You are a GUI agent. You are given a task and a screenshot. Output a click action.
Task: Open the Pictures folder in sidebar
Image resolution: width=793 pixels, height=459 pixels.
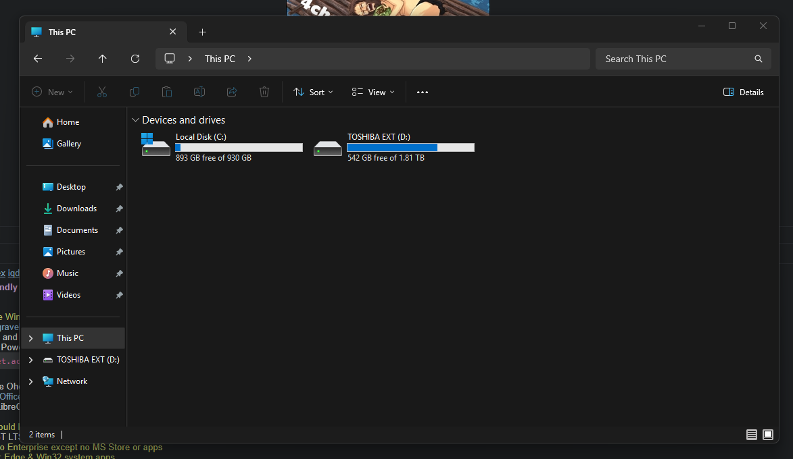[x=71, y=252]
